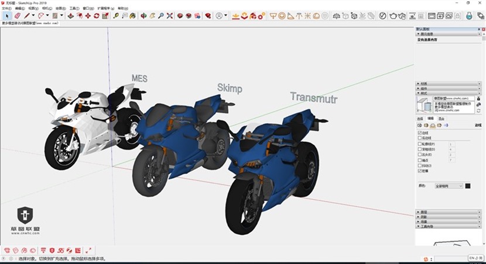486x264 pixels.
Task: Enable the 端点 endpoints checkbox
Action: (420, 160)
